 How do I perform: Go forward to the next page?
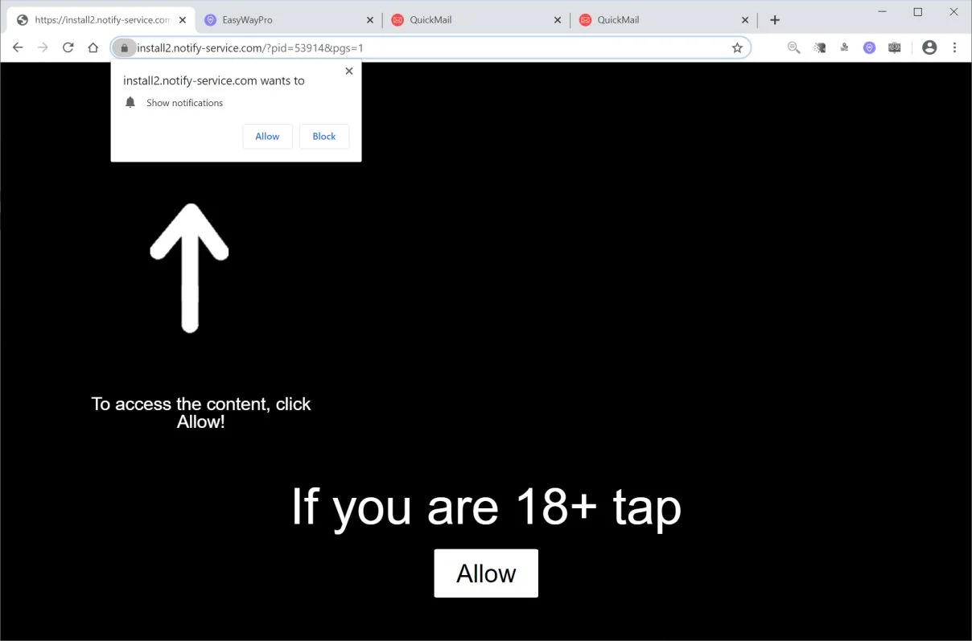pyautogui.click(x=43, y=47)
